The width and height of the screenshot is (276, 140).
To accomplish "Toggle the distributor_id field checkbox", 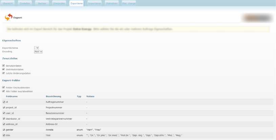I will click(x=4, y=119).
